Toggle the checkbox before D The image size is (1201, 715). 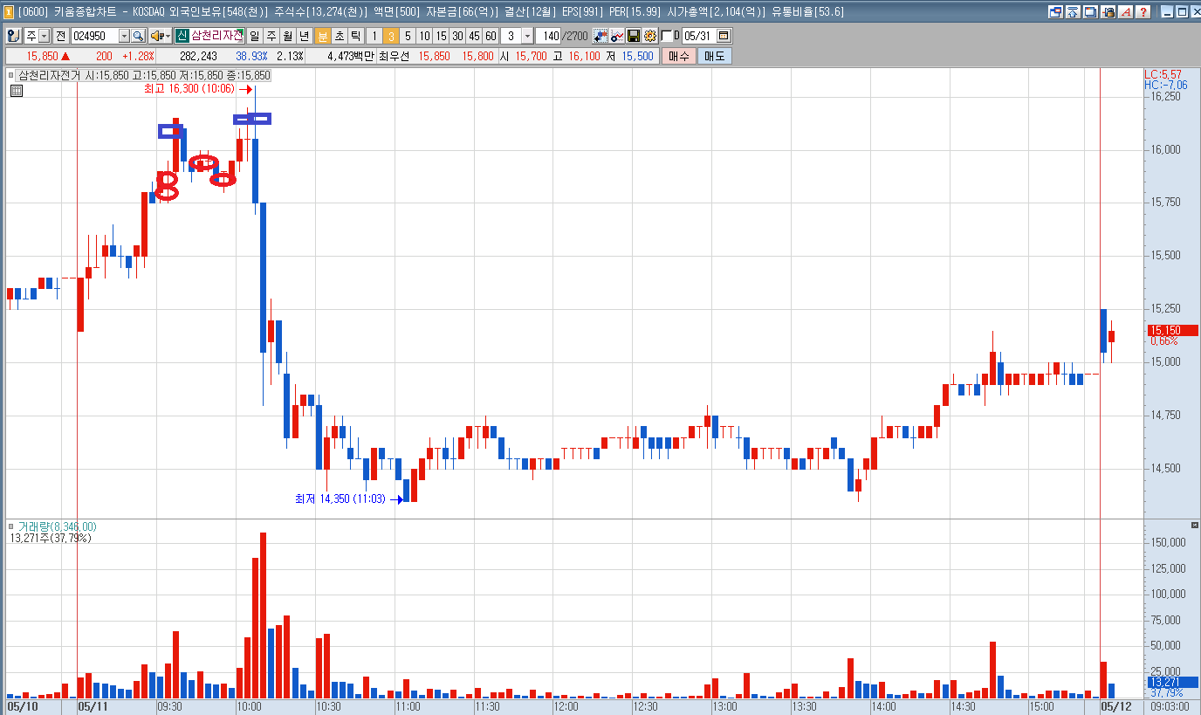click(x=667, y=36)
